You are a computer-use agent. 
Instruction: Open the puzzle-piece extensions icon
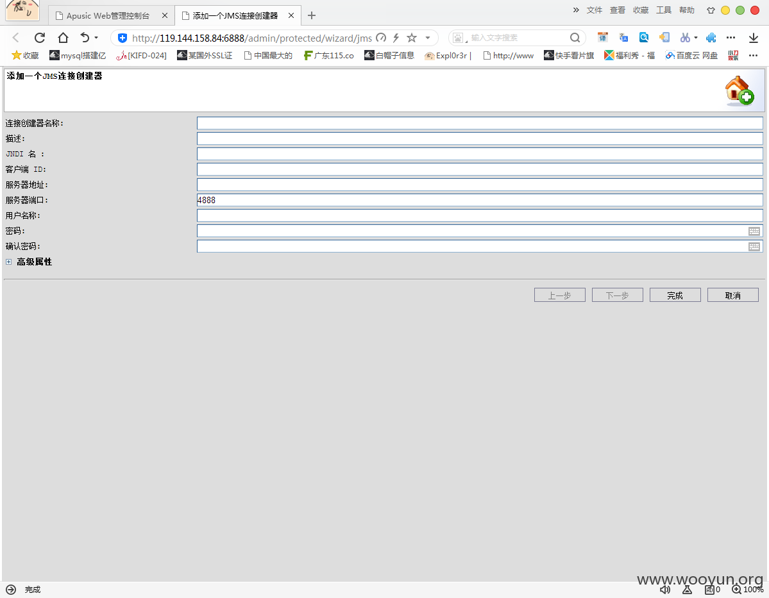pyautogui.click(x=711, y=38)
